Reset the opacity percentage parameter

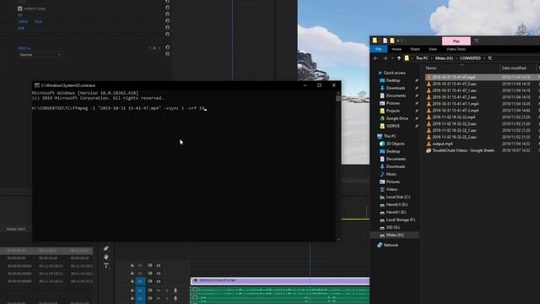167,47
